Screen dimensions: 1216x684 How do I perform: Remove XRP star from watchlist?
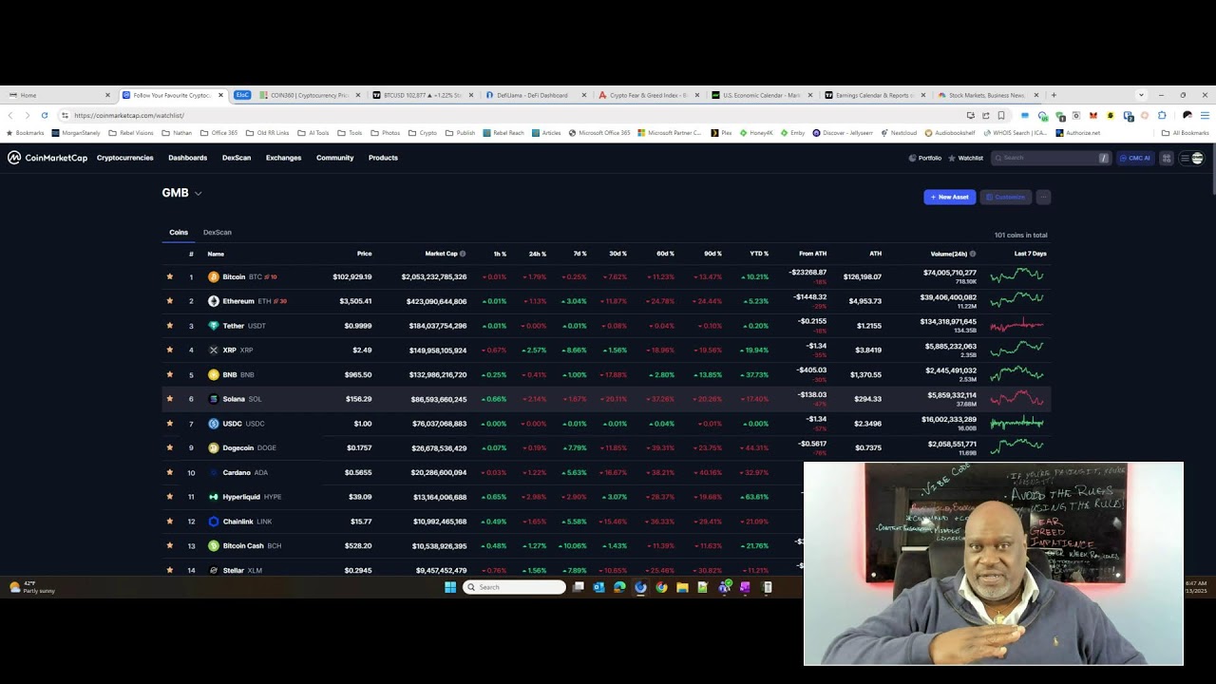[x=170, y=350]
